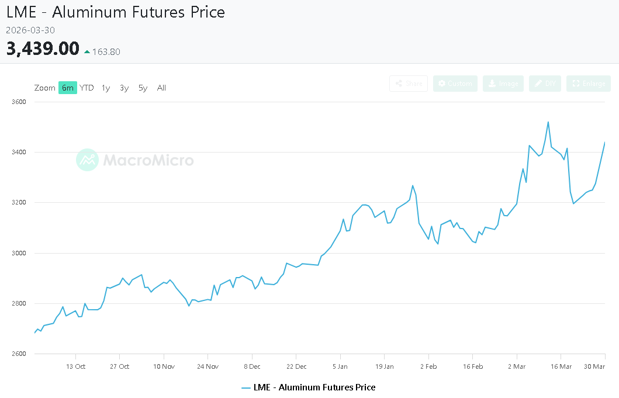Viewport: 619px width, 398px height.
Task: Select the 5y zoom option
Action: click(x=143, y=88)
